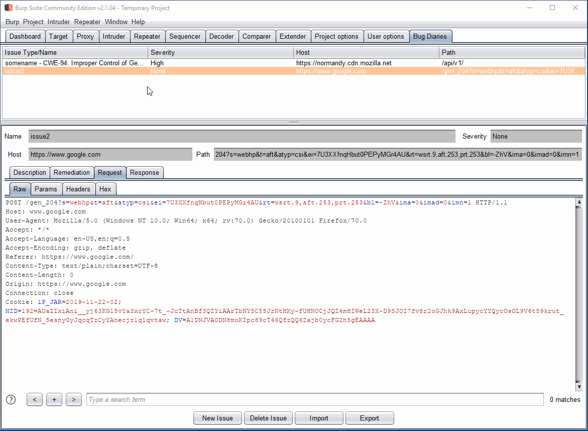Screen dimensions: 588x431
Task: Click the plus search options button
Action: (54, 399)
